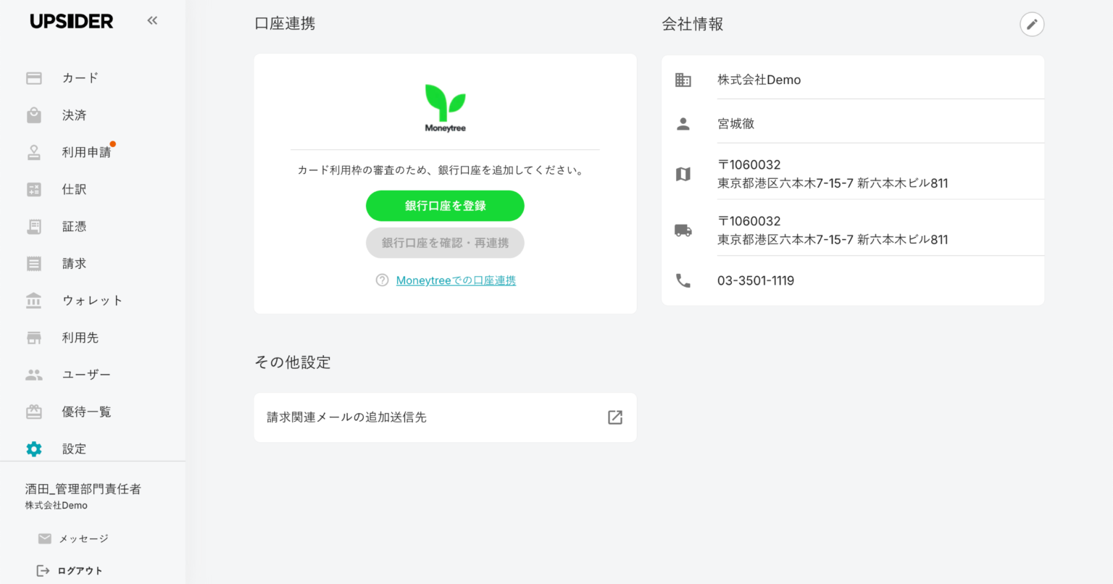Click the pencil edit icon for 会社情報
Screen dimensions: 1113x584
pos(1032,24)
